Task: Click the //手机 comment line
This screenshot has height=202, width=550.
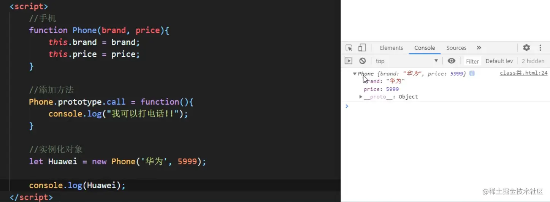Action: pos(43,18)
